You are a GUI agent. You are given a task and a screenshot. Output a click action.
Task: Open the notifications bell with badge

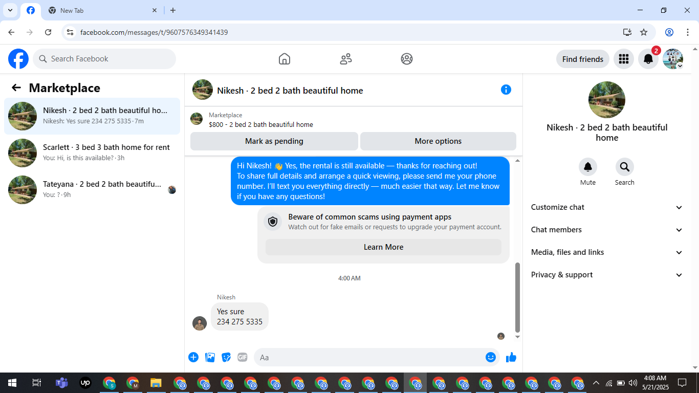[648, 59]
